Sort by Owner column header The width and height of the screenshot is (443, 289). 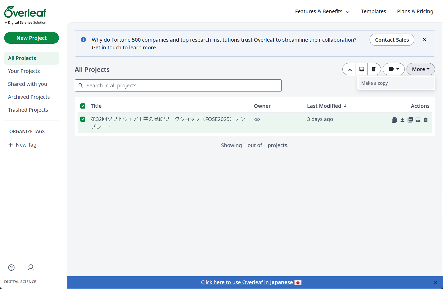[262, 106]
